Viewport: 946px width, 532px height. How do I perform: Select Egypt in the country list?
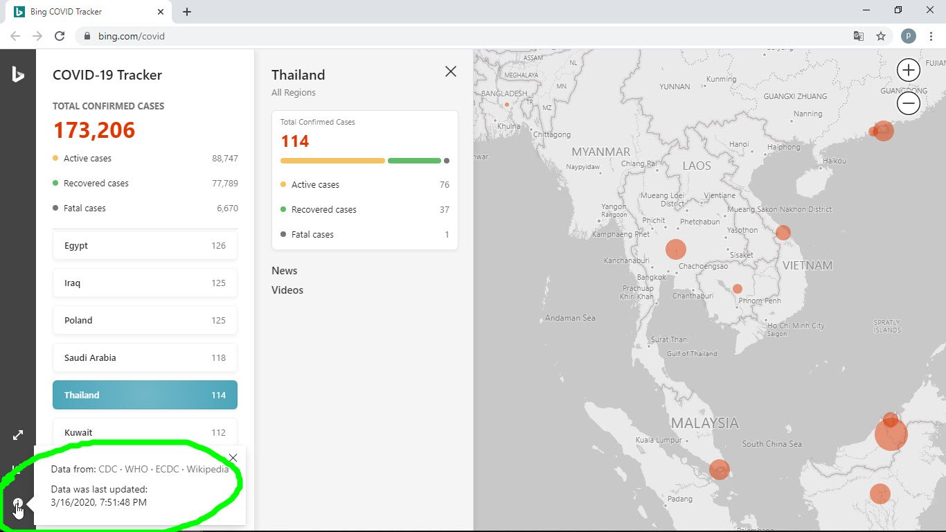coord(145,245)
